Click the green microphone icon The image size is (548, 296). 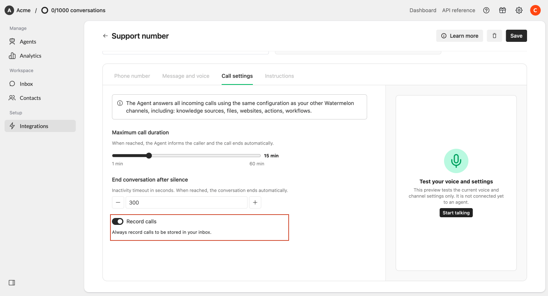[456, 161]
